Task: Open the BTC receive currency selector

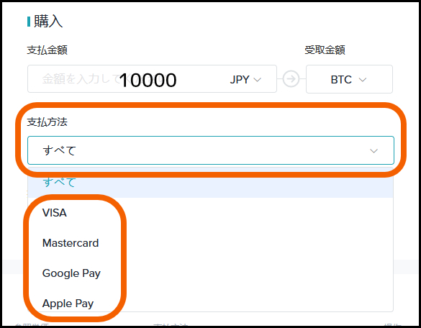Action: pos(349,79)
